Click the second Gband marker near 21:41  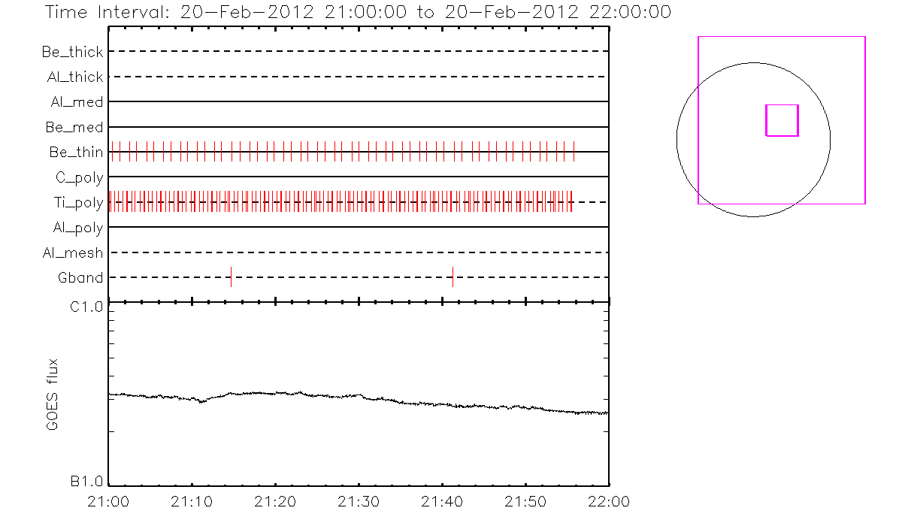pos(453,277)
